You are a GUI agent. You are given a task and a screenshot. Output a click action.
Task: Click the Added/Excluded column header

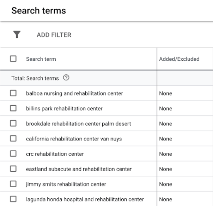click(x=179, y=59)
